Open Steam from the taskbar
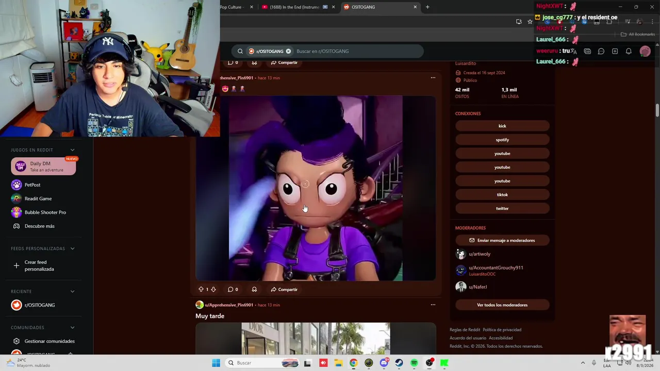This screenshot has width=660, height=371. [399, 363]
